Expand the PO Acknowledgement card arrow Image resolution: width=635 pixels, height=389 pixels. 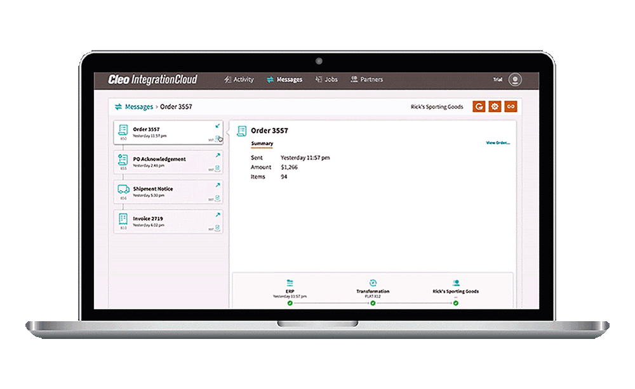click(x=218, y=155)
